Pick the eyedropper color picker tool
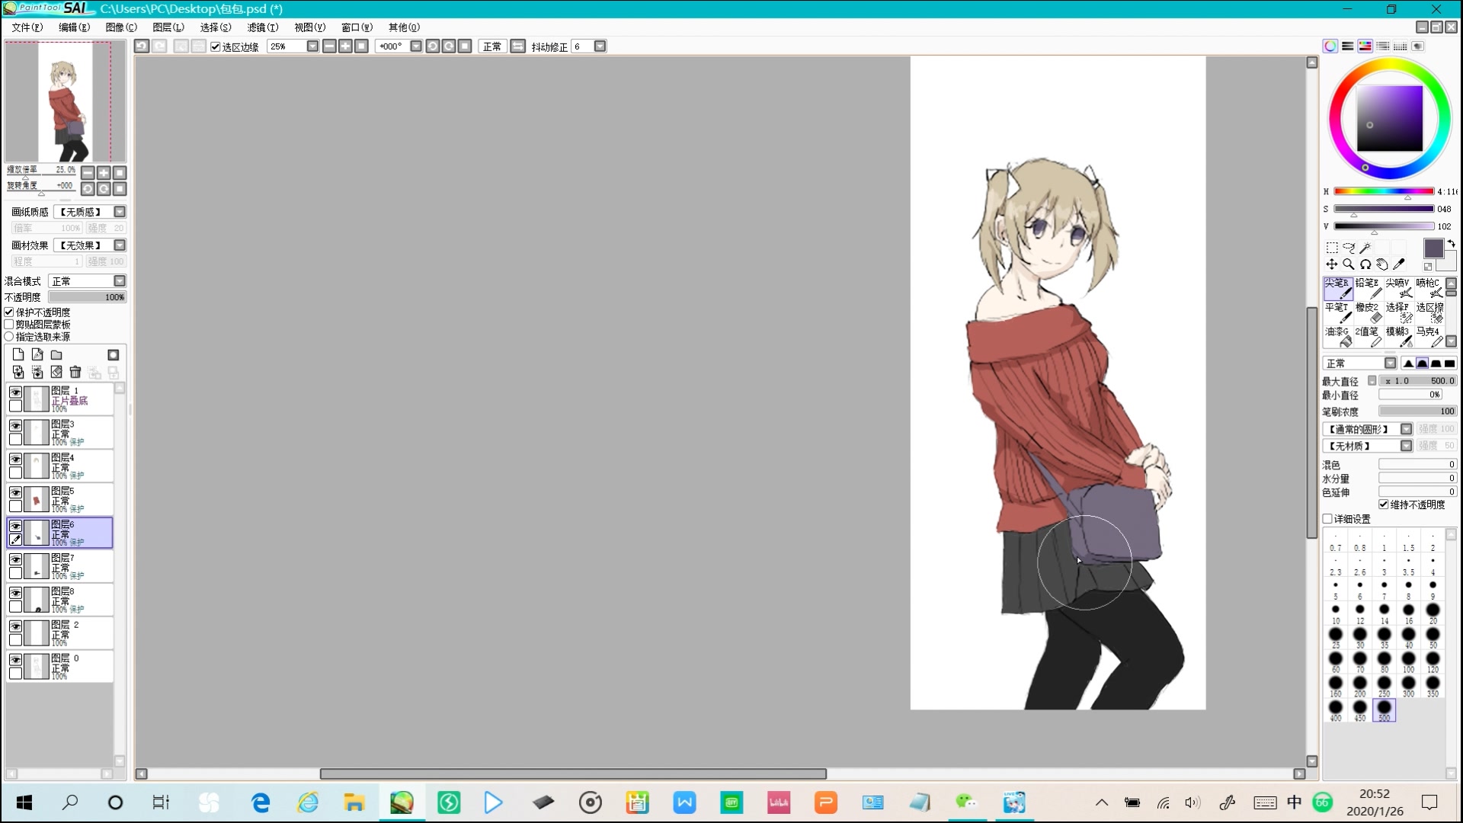 (x=1399, y=264)
